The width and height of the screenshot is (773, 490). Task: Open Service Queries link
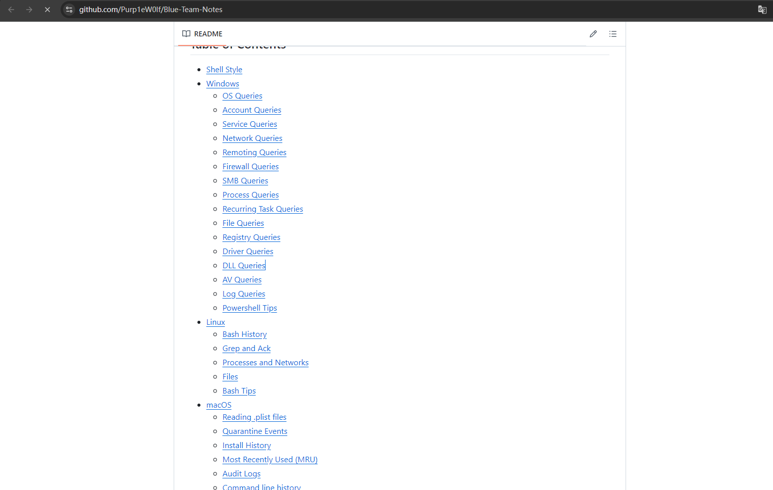250,124
